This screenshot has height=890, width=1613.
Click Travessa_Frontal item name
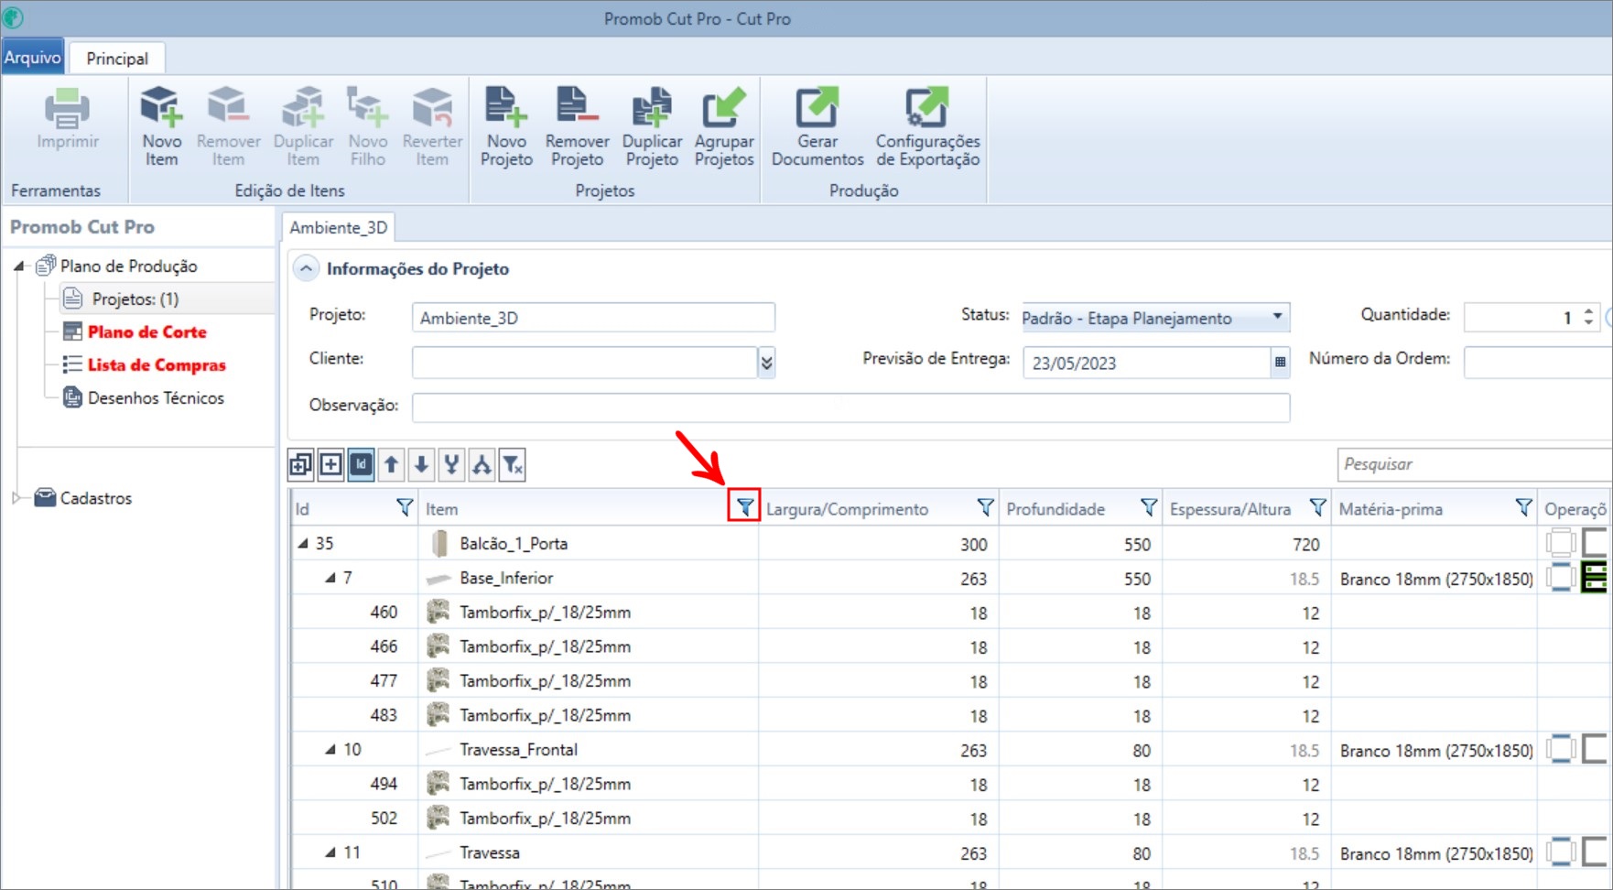tap(518, 750)
